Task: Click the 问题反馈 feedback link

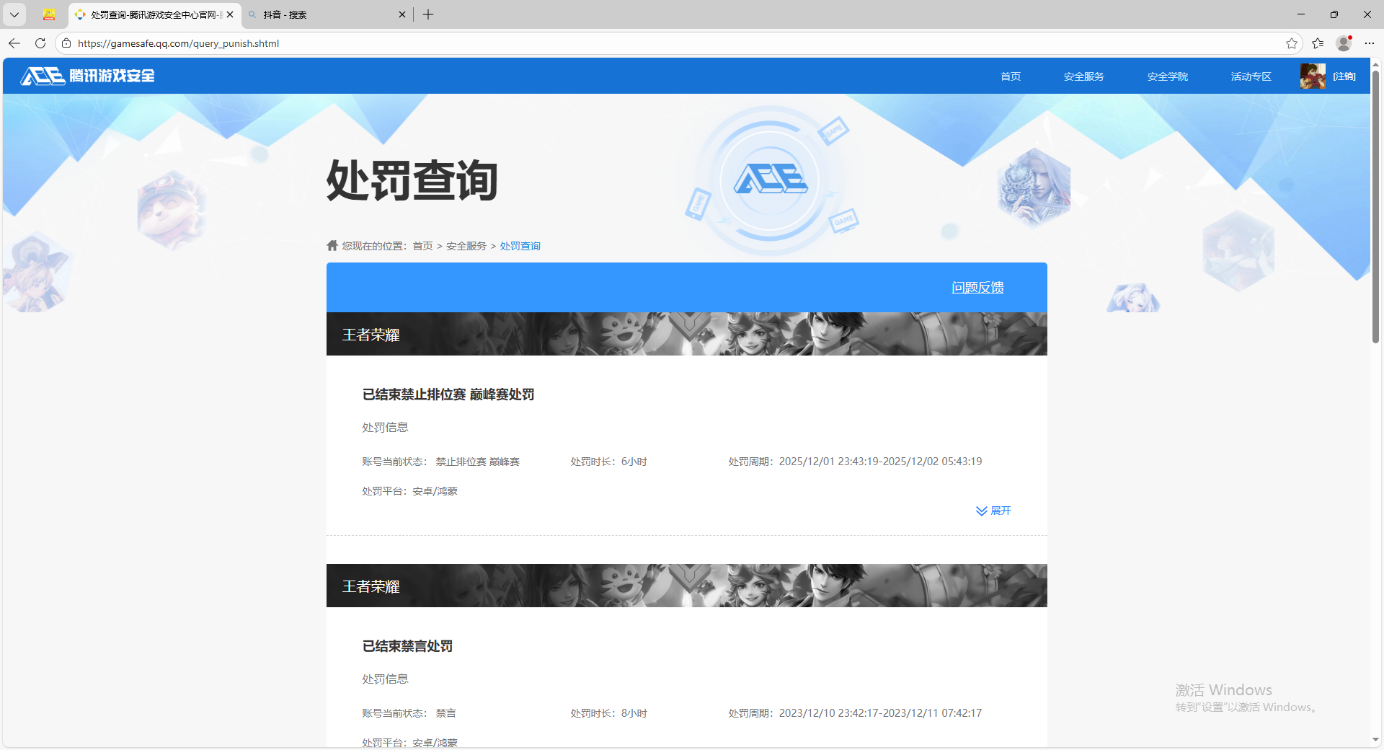Action: coord(977,287)
